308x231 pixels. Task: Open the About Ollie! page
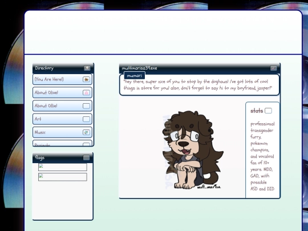(62, 106)
